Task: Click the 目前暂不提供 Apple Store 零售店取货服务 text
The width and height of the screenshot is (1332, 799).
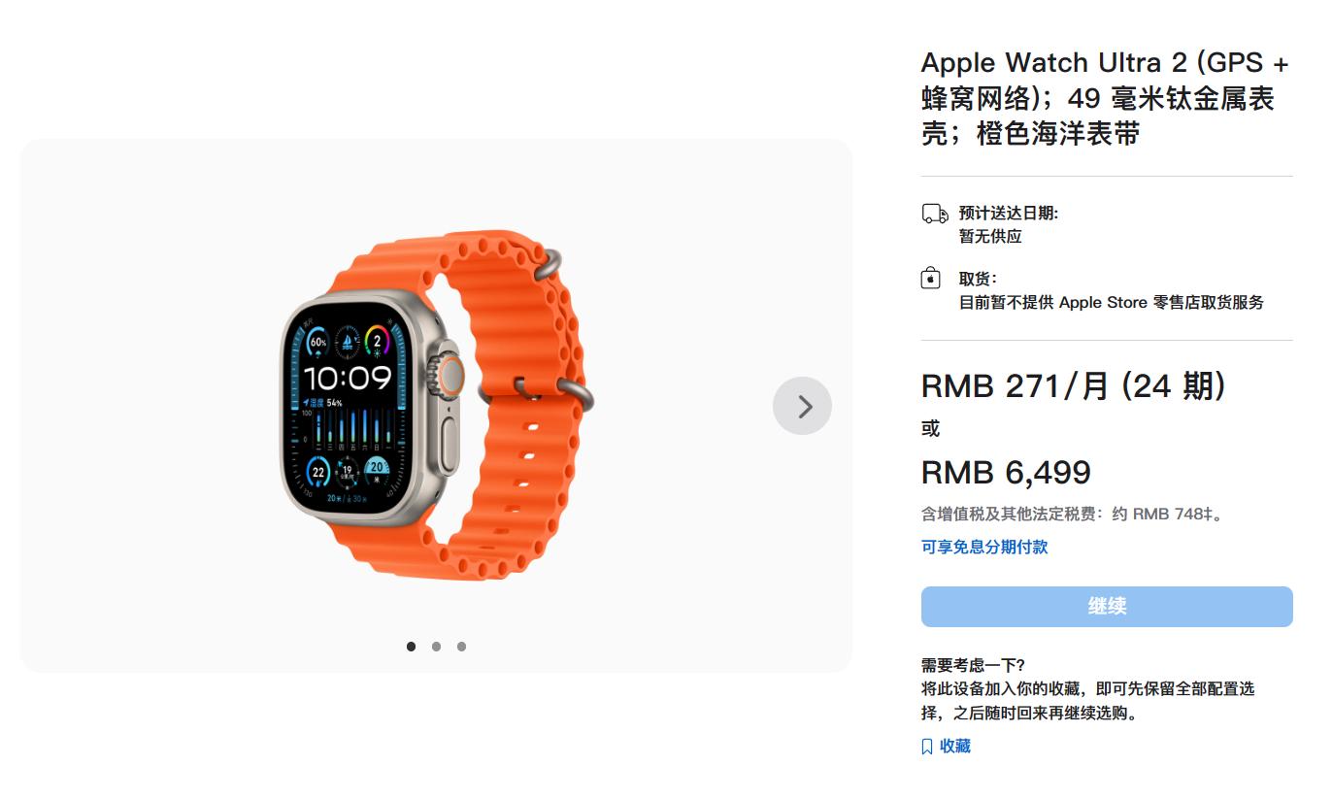Action: coord(1112,302)
